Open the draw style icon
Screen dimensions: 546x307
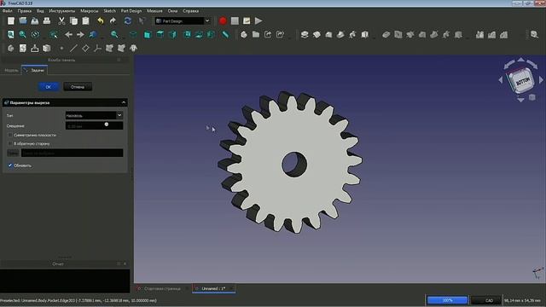[x=35, y=34]
